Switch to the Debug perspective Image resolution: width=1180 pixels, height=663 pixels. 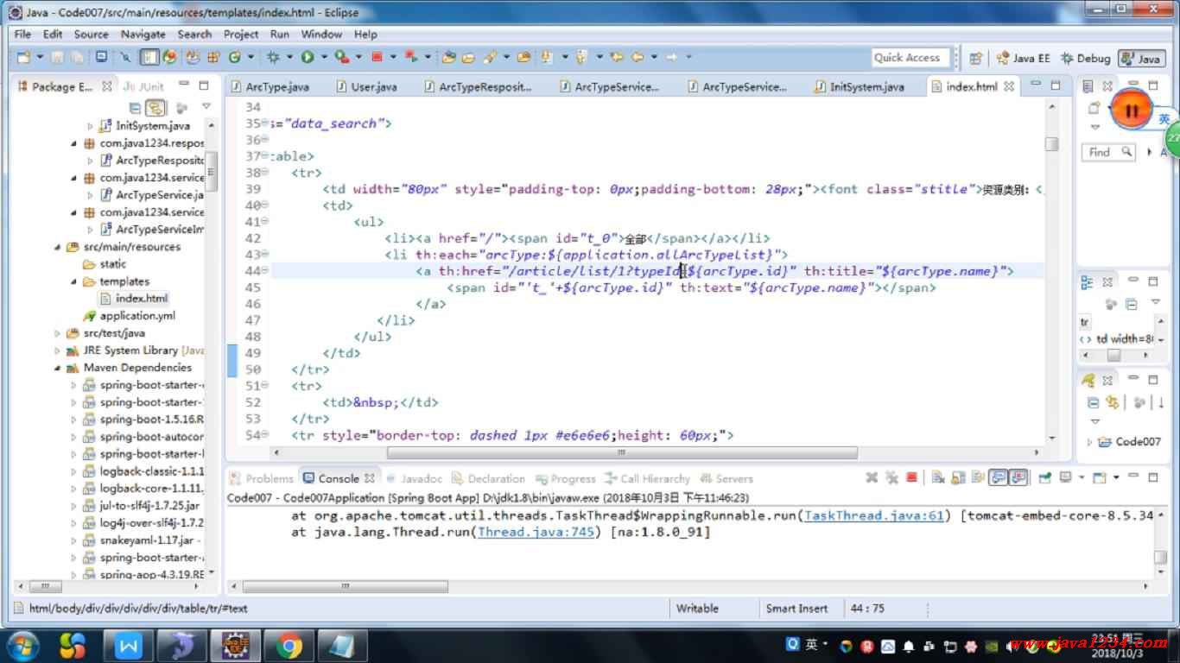(x=1086, y=58)
